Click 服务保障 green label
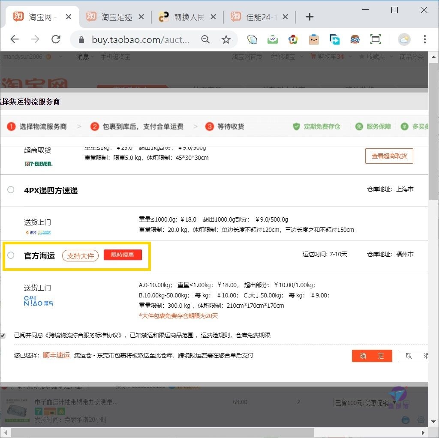The image size is (439, 438). tap(373, 126)
